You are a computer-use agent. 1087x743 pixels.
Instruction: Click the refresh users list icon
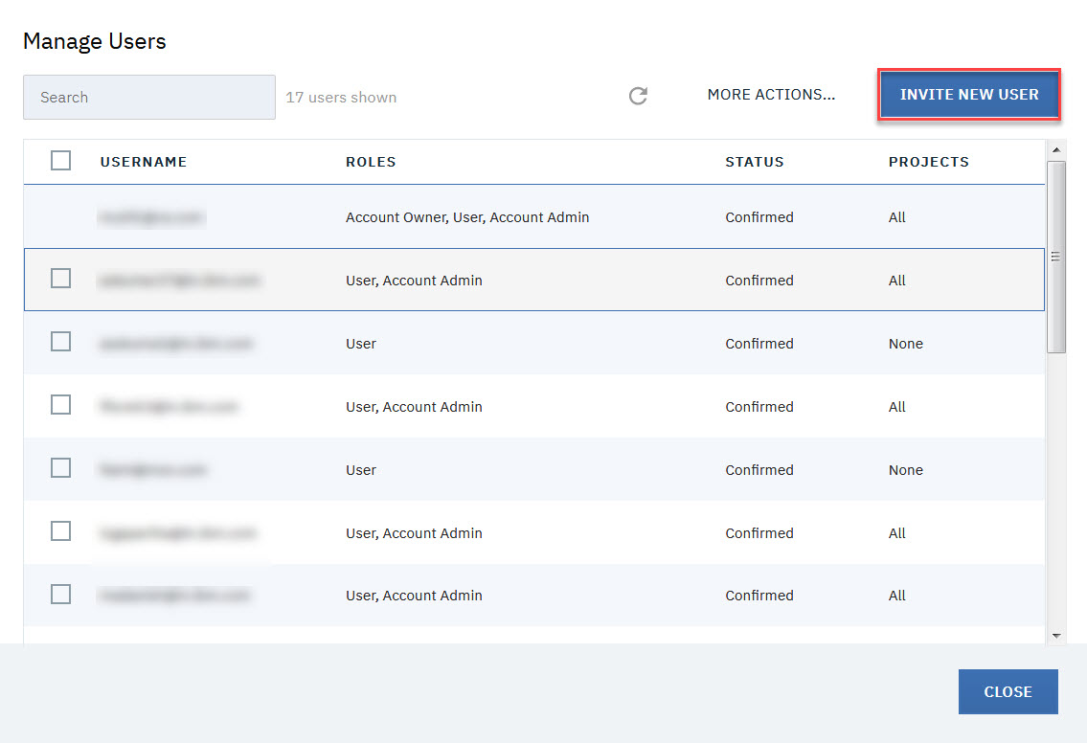[638, 96]
